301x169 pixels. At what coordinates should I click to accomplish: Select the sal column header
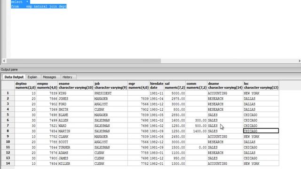[x=174, y=85]
